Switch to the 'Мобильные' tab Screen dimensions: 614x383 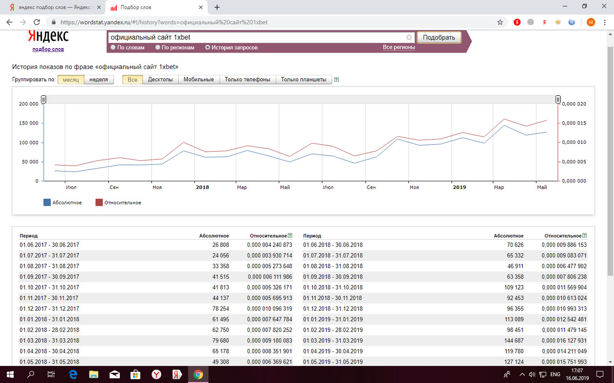199,80
